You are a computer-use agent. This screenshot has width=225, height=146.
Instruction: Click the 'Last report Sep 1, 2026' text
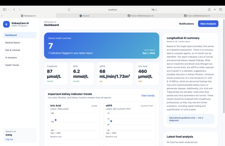coord(149,52)
